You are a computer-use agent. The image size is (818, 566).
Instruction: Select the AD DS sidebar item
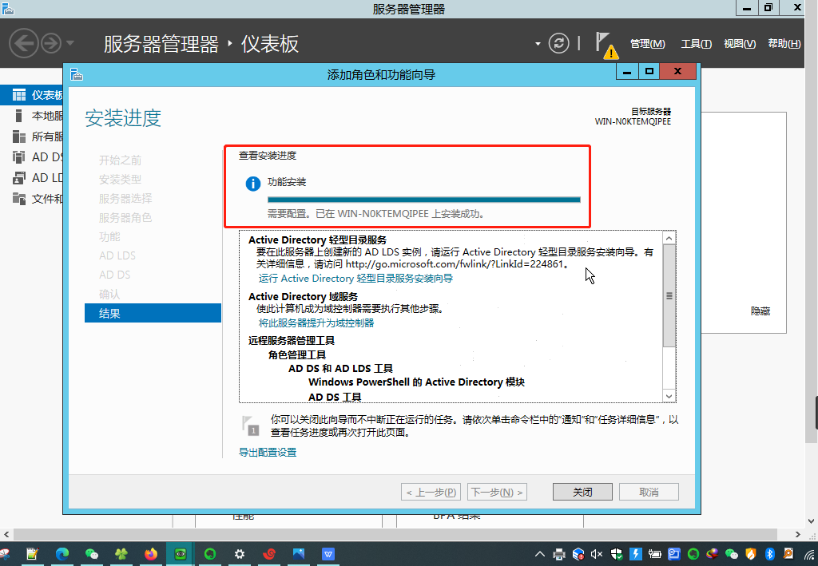[x=32, y=157]
